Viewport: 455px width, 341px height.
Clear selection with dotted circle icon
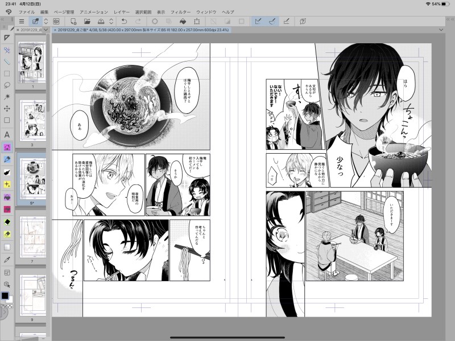point(155,21)
